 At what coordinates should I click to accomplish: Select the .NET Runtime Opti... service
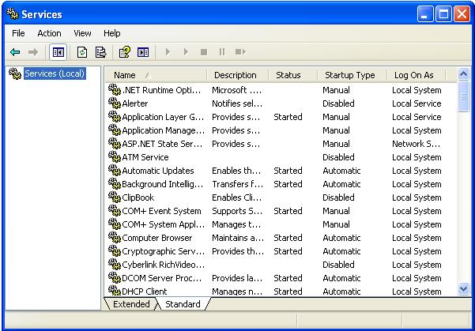161,90
